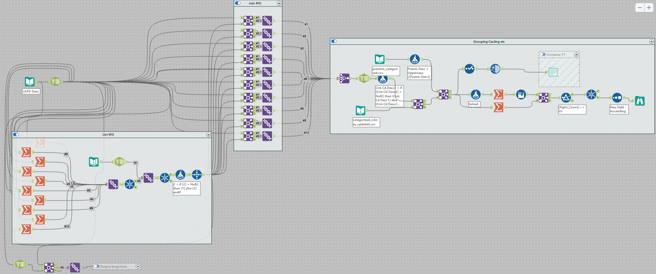Enable the Output long Form container toggle
Image resolution: width=656 pixels, height=274 pixels.
pos(96,266)
